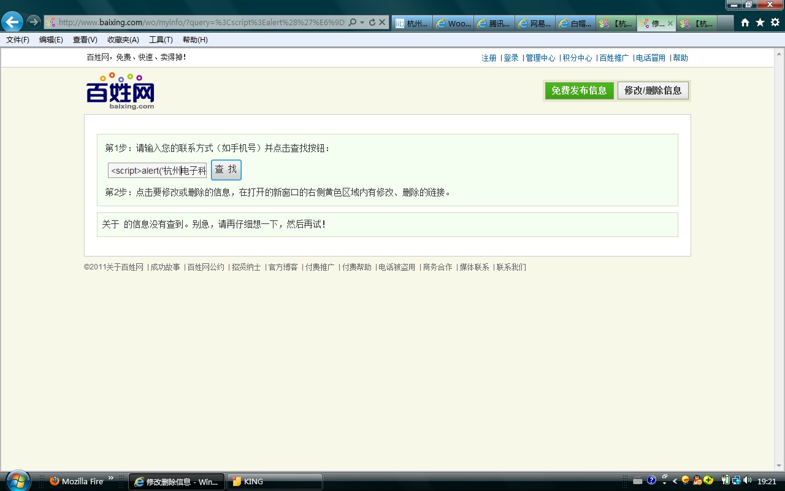Viewport: 785px width, 491px height.
Task: Show hidden tray icons with the arrow
Action: [675, 481]
